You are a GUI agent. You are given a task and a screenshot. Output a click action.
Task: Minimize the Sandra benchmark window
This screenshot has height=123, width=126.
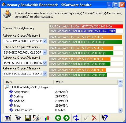110,5
